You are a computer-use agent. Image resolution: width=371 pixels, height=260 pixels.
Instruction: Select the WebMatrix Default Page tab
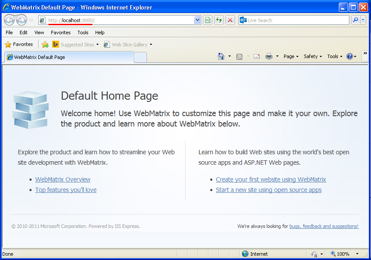tap(69, 57)
